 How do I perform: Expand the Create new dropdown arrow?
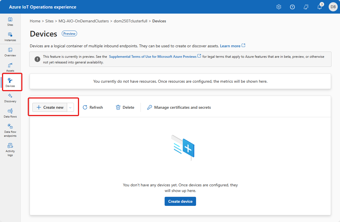(70, 107)
